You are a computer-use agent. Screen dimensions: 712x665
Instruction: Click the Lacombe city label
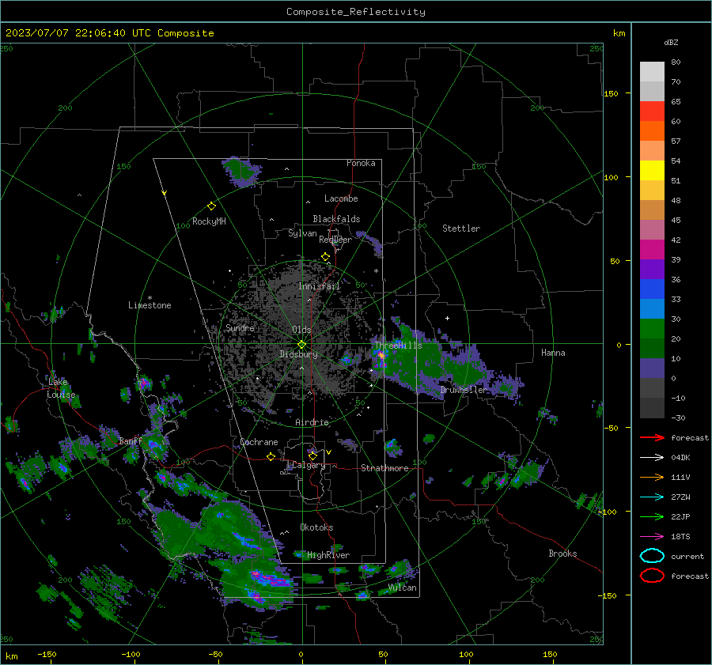pyautogui.click(x=341, y=198)
